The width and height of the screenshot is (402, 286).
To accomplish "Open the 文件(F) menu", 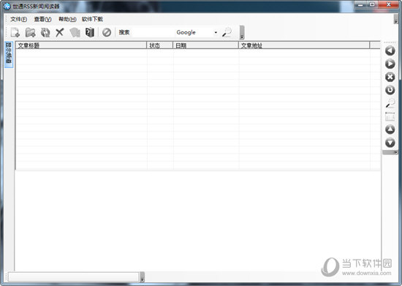I will 18,19.
